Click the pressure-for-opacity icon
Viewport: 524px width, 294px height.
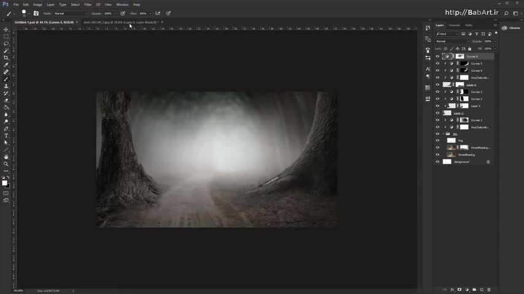tap(123, 13)
